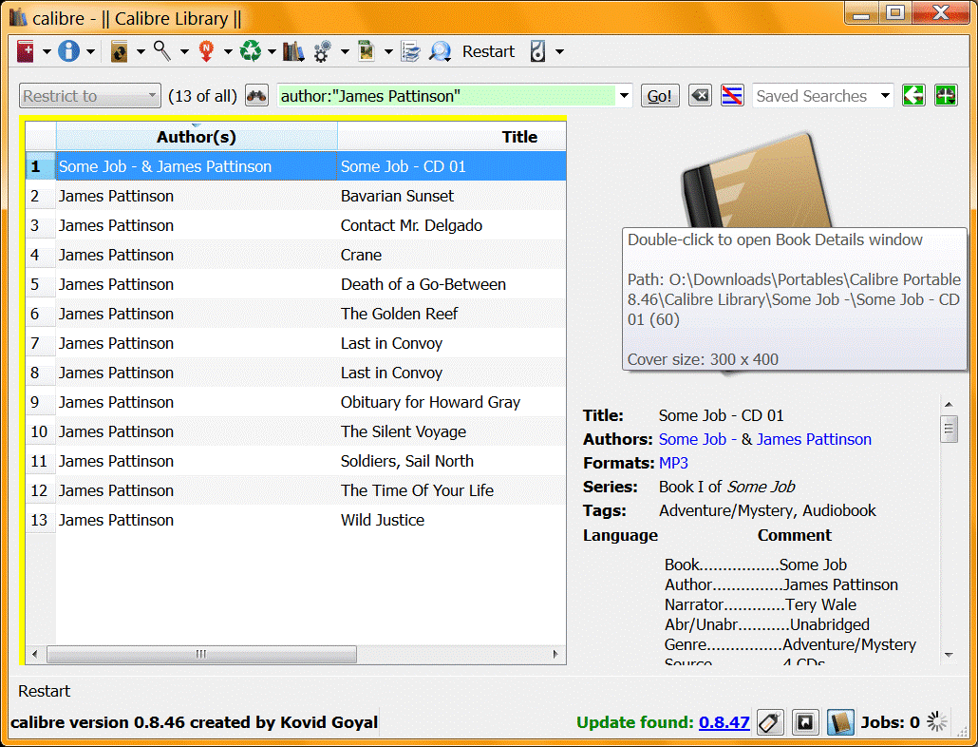Toggle the Cover Browser icon
This screenshot has width=978, height=747.
[x=805, y=722]
